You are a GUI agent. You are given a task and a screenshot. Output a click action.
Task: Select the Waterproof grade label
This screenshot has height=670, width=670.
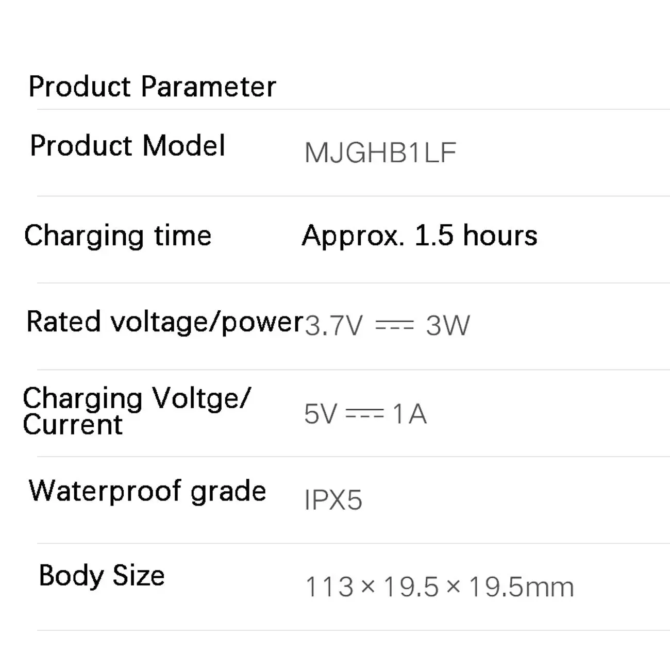click(x=147, y=491)
